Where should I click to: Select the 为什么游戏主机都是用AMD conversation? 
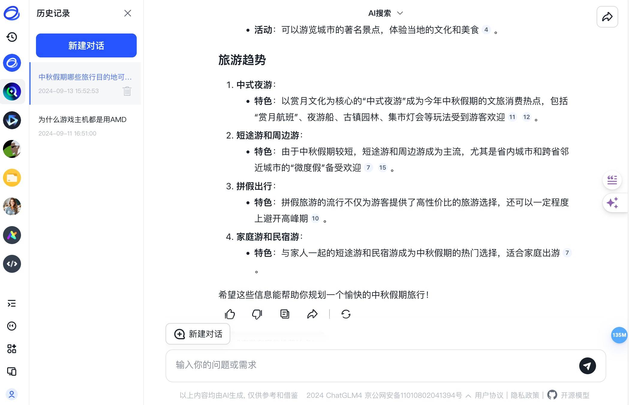point(82,120)
